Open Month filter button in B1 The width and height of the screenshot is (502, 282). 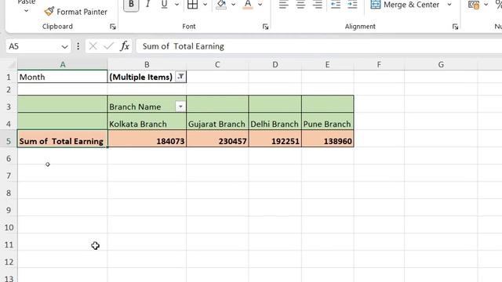180,77
